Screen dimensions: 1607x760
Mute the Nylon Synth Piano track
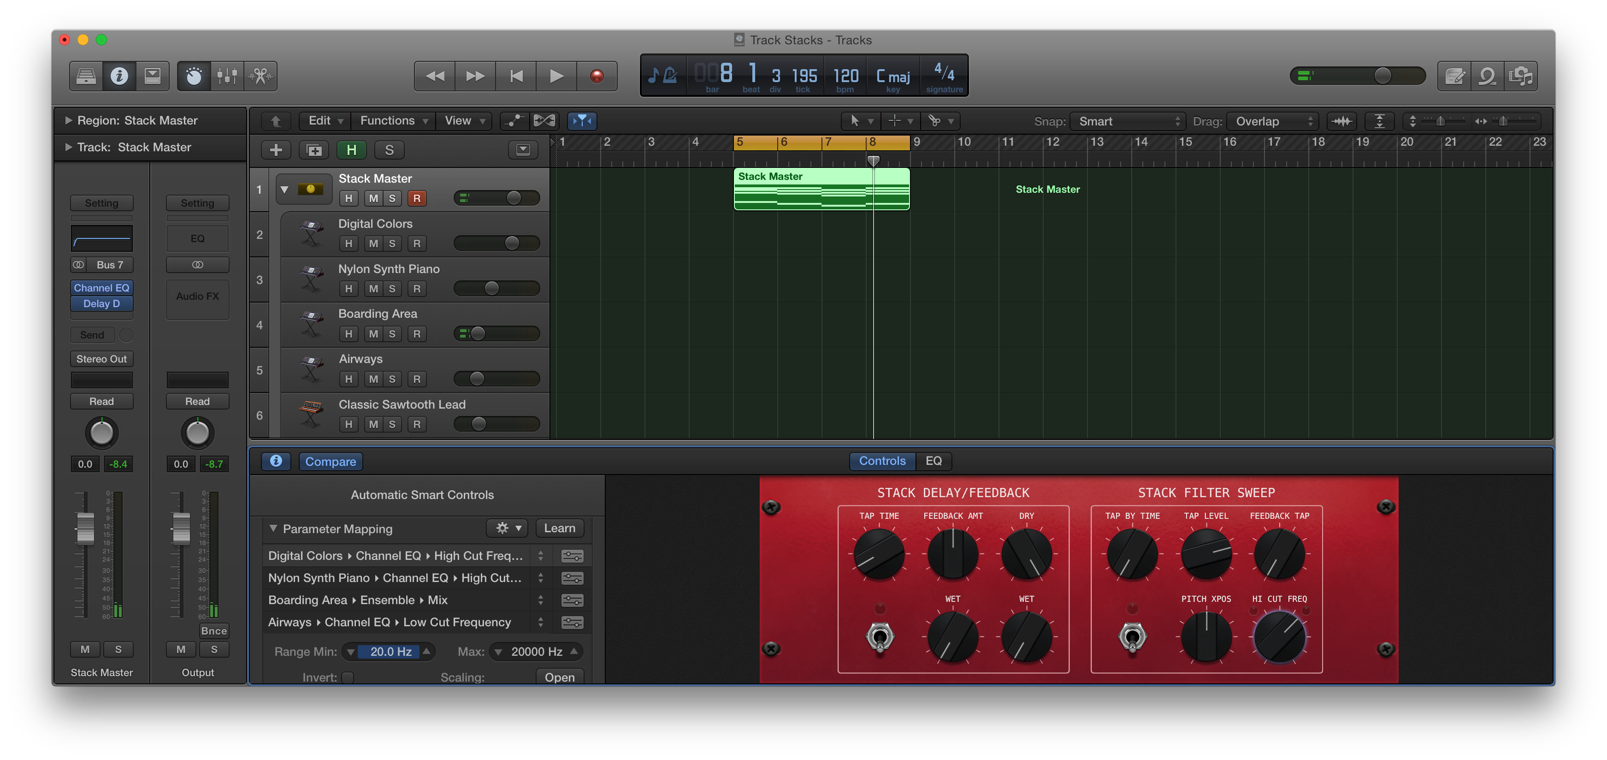373,289
